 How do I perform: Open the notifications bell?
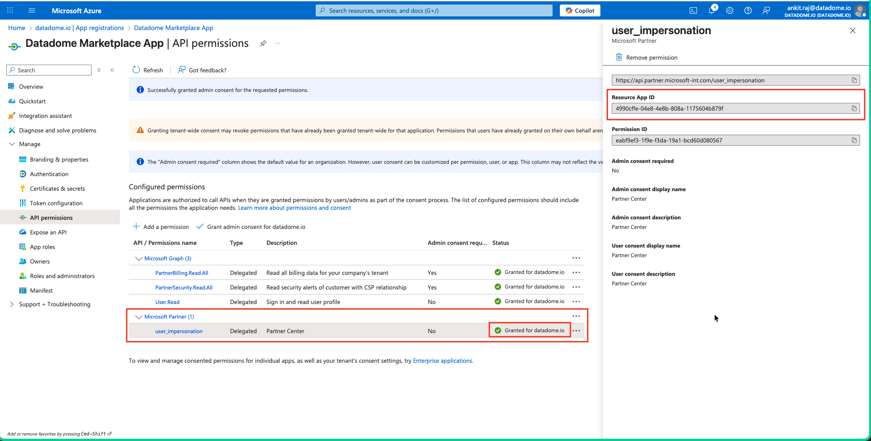[712, 10]
